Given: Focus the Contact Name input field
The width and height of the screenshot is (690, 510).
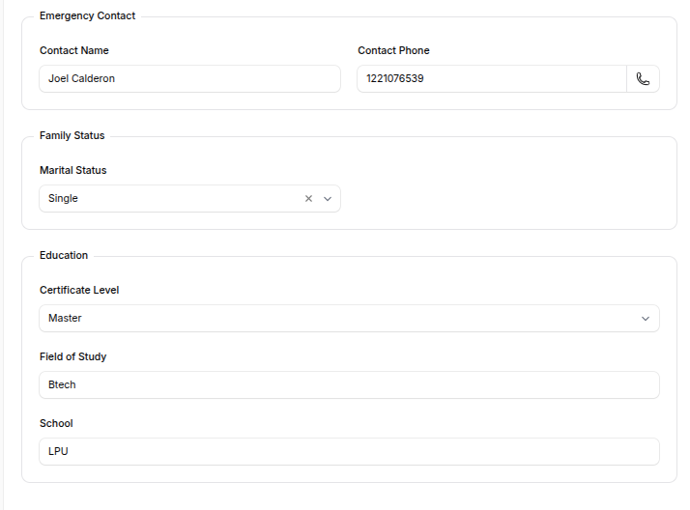Looking at the screenshot, I should (x=189, y=79).
